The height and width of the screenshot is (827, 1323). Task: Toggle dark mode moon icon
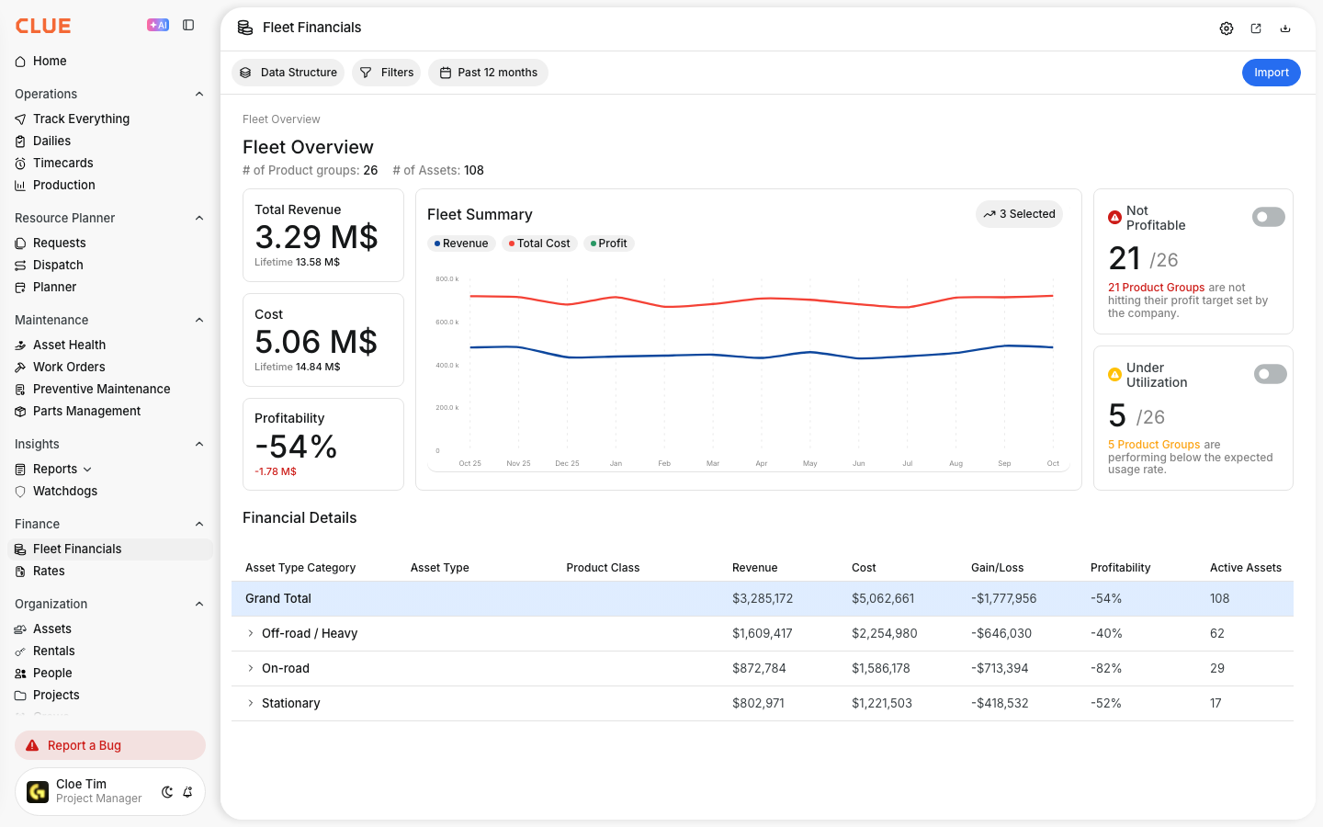[167, 792]
